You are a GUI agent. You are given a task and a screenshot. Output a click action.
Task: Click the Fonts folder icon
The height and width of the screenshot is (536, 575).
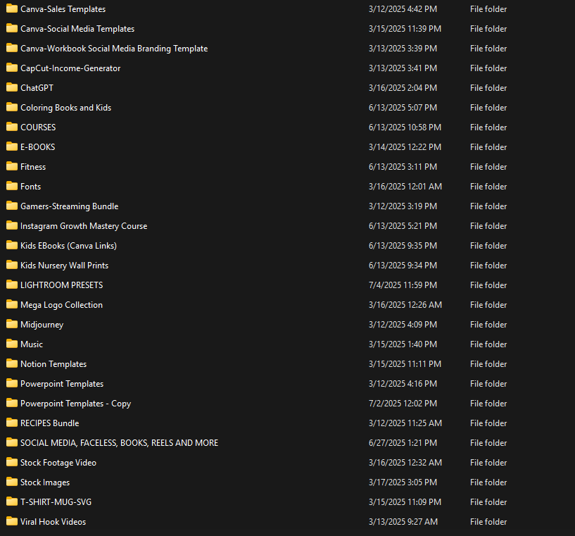12,186
